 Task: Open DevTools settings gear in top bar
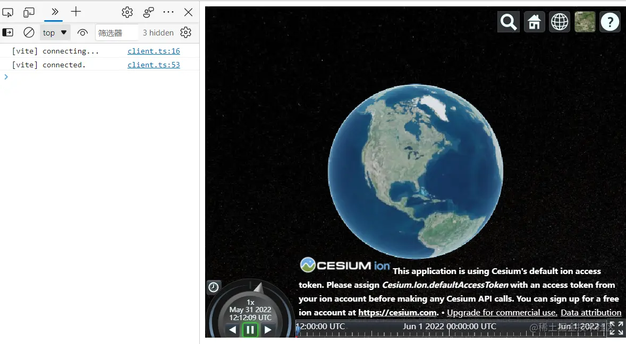tap(127, 12)
